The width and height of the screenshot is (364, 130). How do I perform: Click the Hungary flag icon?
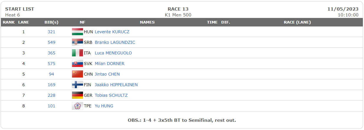(x=78, y=32)
